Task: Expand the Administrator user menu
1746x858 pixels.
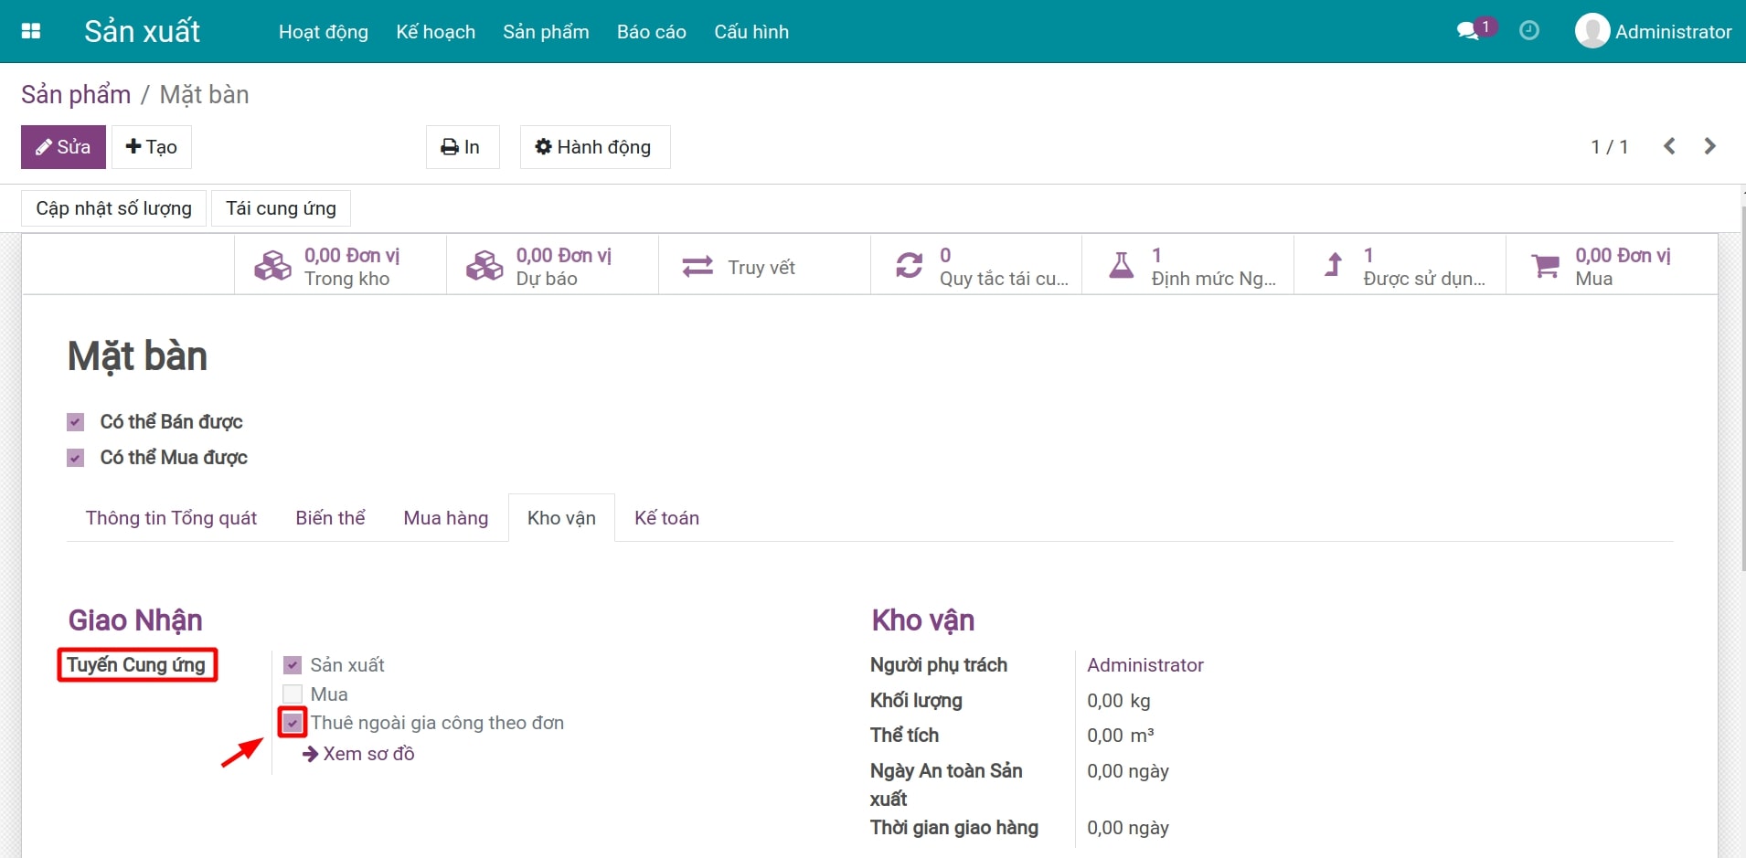Action: pyautogui.click(x=1653, y=31)
